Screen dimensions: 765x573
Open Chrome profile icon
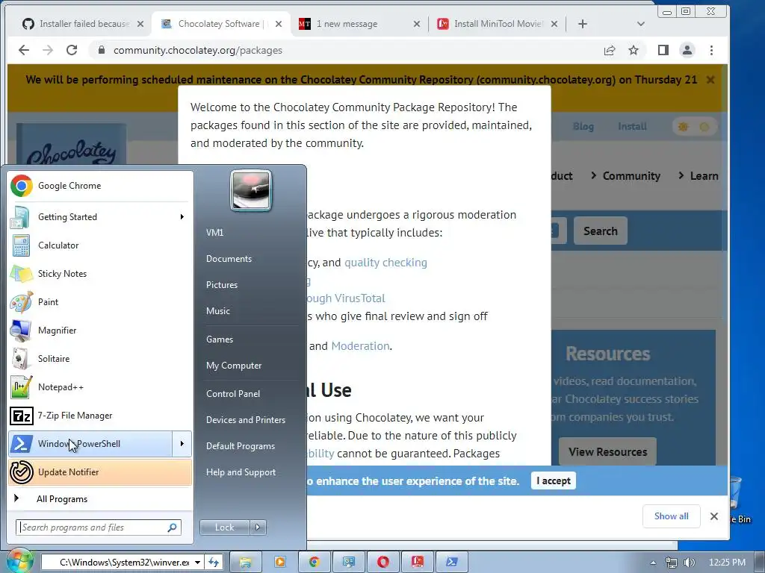pos(687,50)
